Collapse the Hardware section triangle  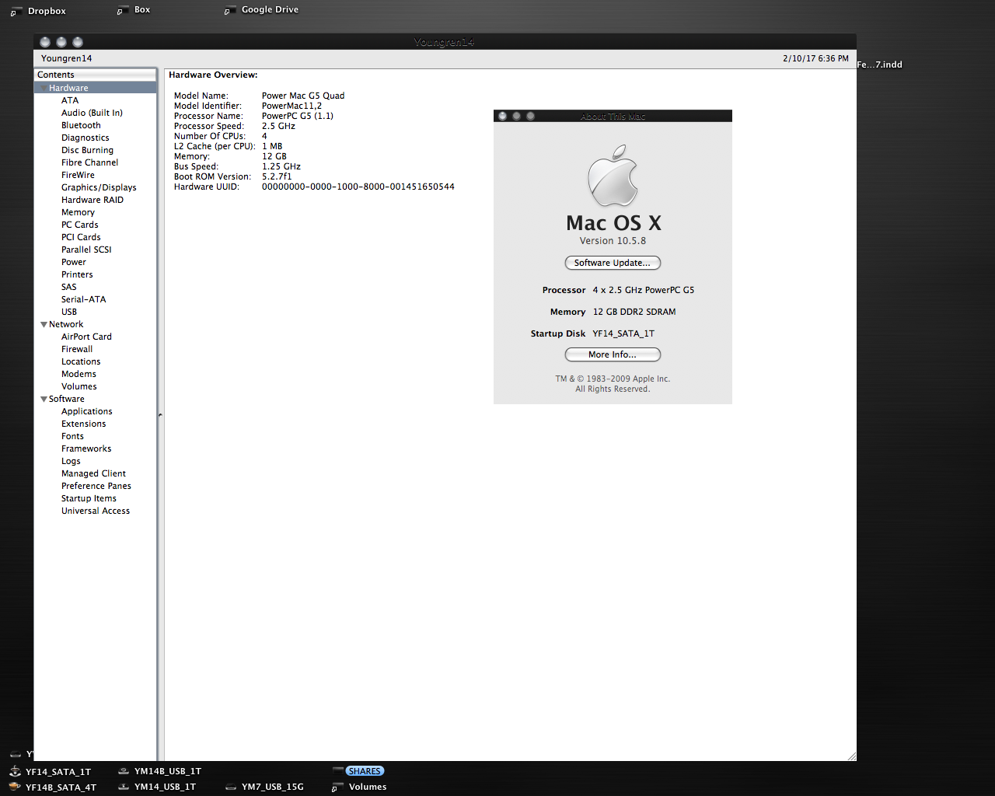44,88
